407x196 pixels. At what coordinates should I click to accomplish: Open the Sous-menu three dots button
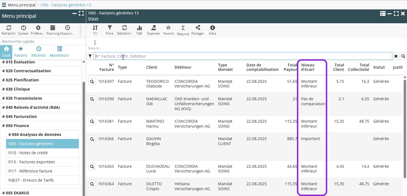coord(95,43)
